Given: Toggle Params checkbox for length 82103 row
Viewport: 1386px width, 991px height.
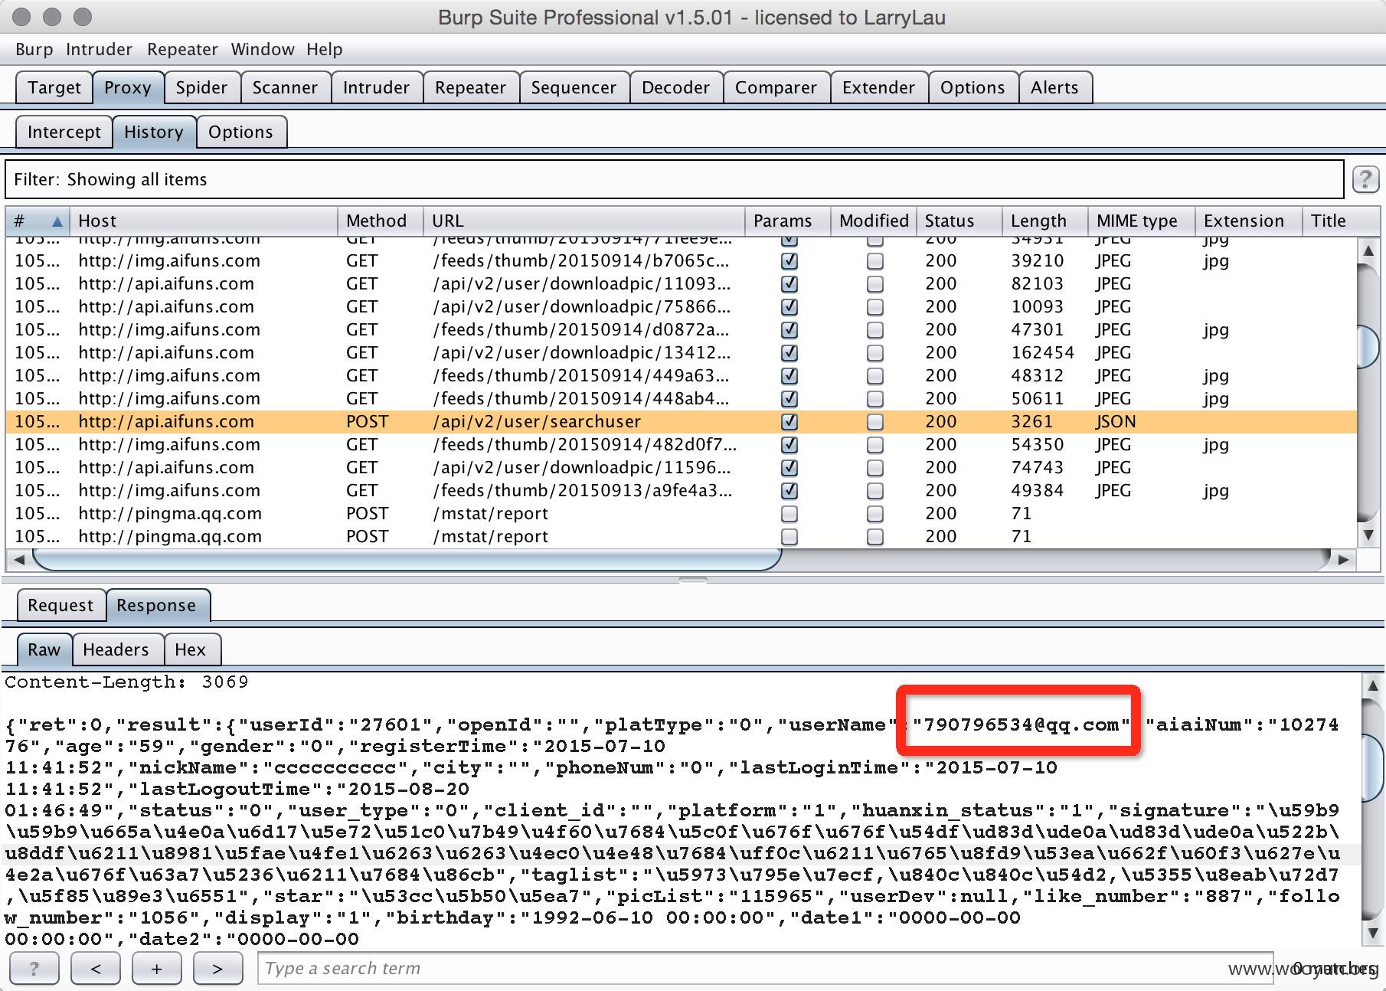Looking at the screenshot, I should coord(789,284).
